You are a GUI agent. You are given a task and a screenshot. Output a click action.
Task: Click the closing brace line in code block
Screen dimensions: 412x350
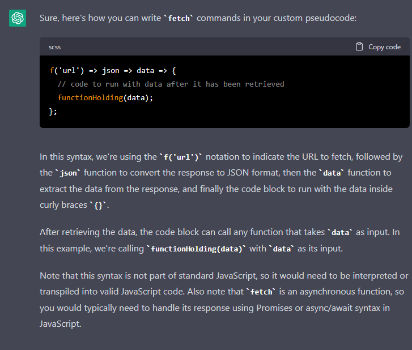(53, 112)
